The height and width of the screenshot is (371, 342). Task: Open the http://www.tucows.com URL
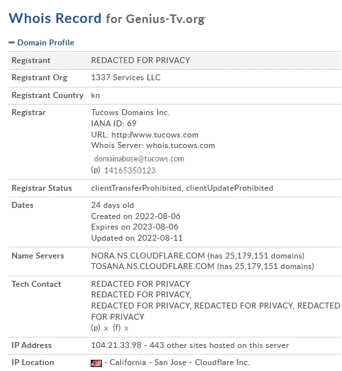coord(155,135)
